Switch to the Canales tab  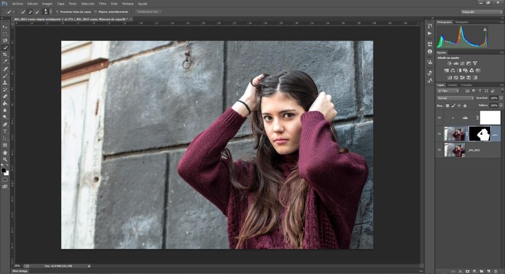click(x=452, y=85)
